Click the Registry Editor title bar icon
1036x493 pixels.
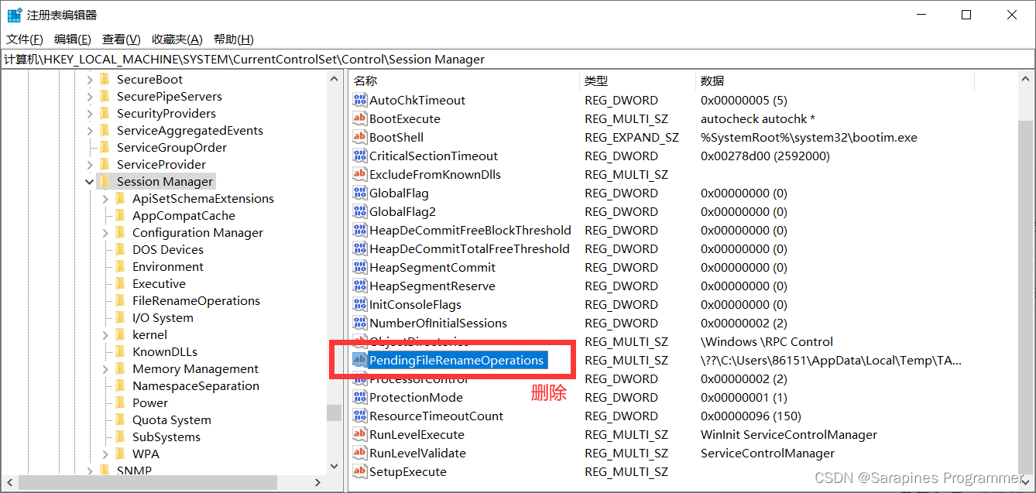[14, 15]
